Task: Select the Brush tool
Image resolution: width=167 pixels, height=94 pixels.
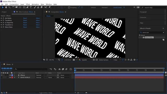Action: (35, 7)
